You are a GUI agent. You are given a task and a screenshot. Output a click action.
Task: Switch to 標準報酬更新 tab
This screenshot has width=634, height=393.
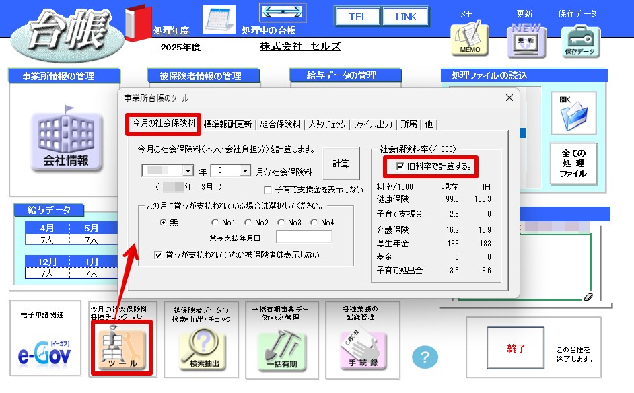coord(227,124)
